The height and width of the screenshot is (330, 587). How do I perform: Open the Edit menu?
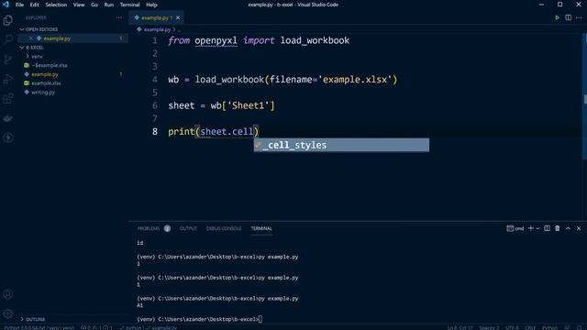pyautogui.click(x=35, y=5)
